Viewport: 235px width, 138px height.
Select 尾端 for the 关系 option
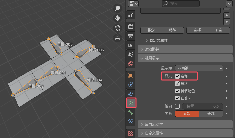tap(187, 114)
